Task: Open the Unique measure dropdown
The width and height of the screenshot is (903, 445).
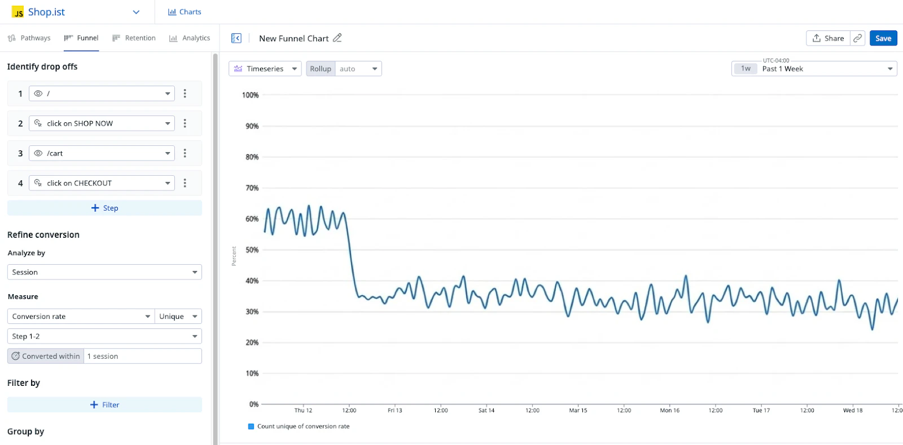Action: pos(178,317)
